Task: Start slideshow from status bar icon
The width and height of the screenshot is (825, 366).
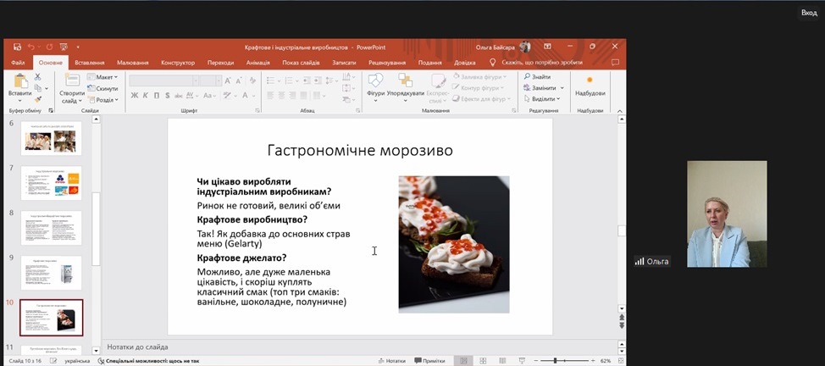Action: (x=522, y=360)
